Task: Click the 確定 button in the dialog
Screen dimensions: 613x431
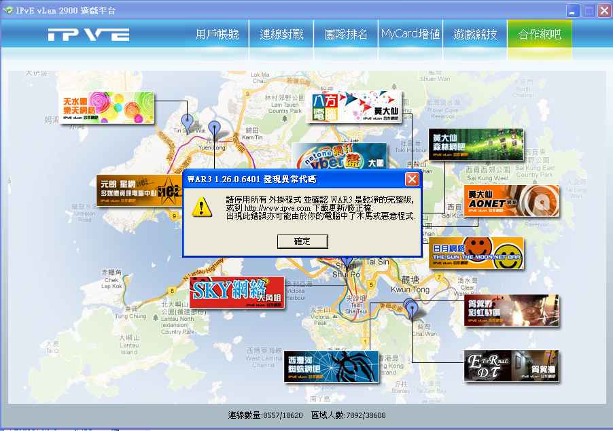Action: click(x=302, y=241)
